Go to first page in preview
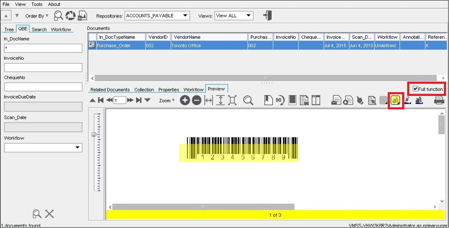Screen dimensions: 449x228 101,100
